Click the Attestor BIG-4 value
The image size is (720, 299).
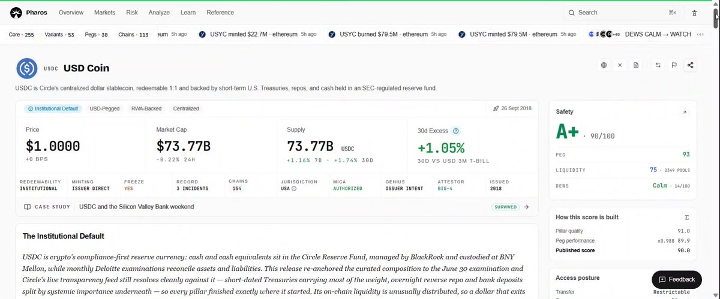tap(446, 188)
